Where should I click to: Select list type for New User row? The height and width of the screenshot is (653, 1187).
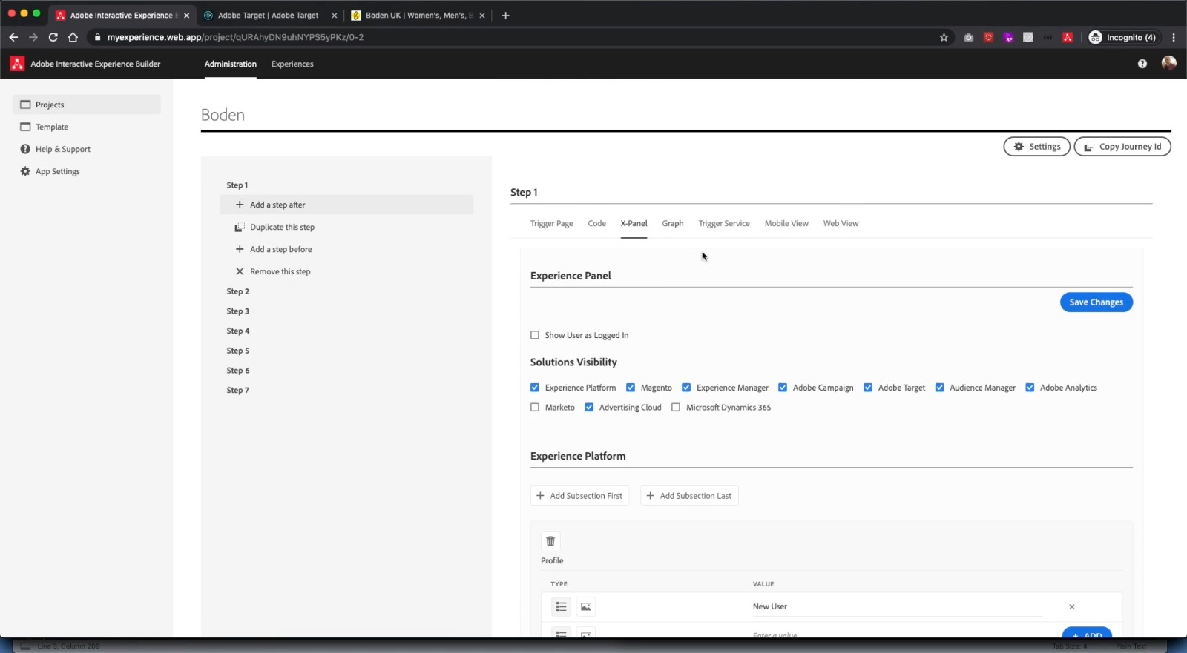tap(562, 606)
